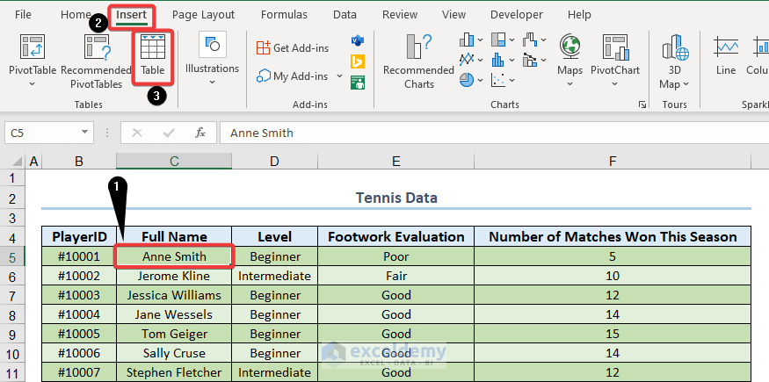Switch to the Home tab

[76, 15]
